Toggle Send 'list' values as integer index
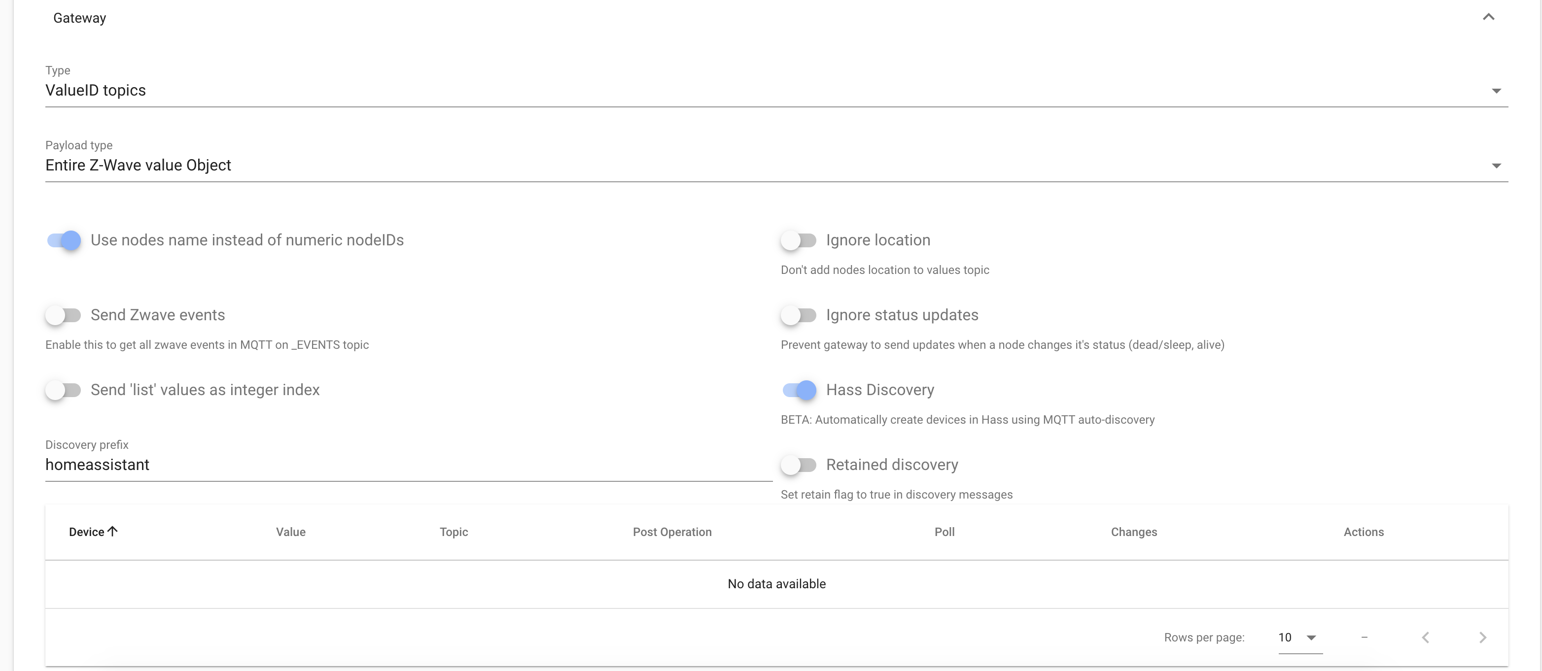Viewport: 1542px width, 671px height. 64,390
